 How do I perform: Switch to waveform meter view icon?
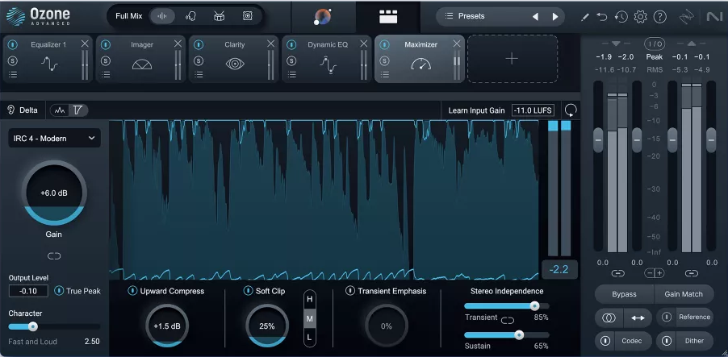[60, 110]
